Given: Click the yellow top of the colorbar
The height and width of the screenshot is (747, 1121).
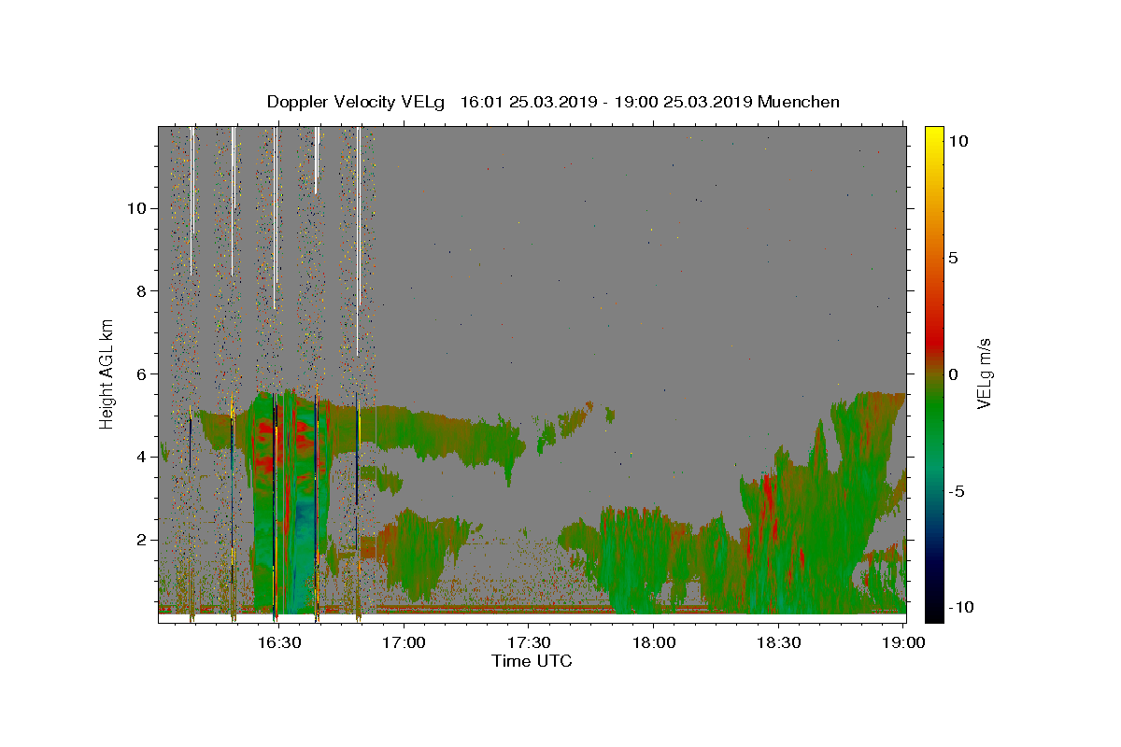Looking at the screenshot, I should click(934, 135).
